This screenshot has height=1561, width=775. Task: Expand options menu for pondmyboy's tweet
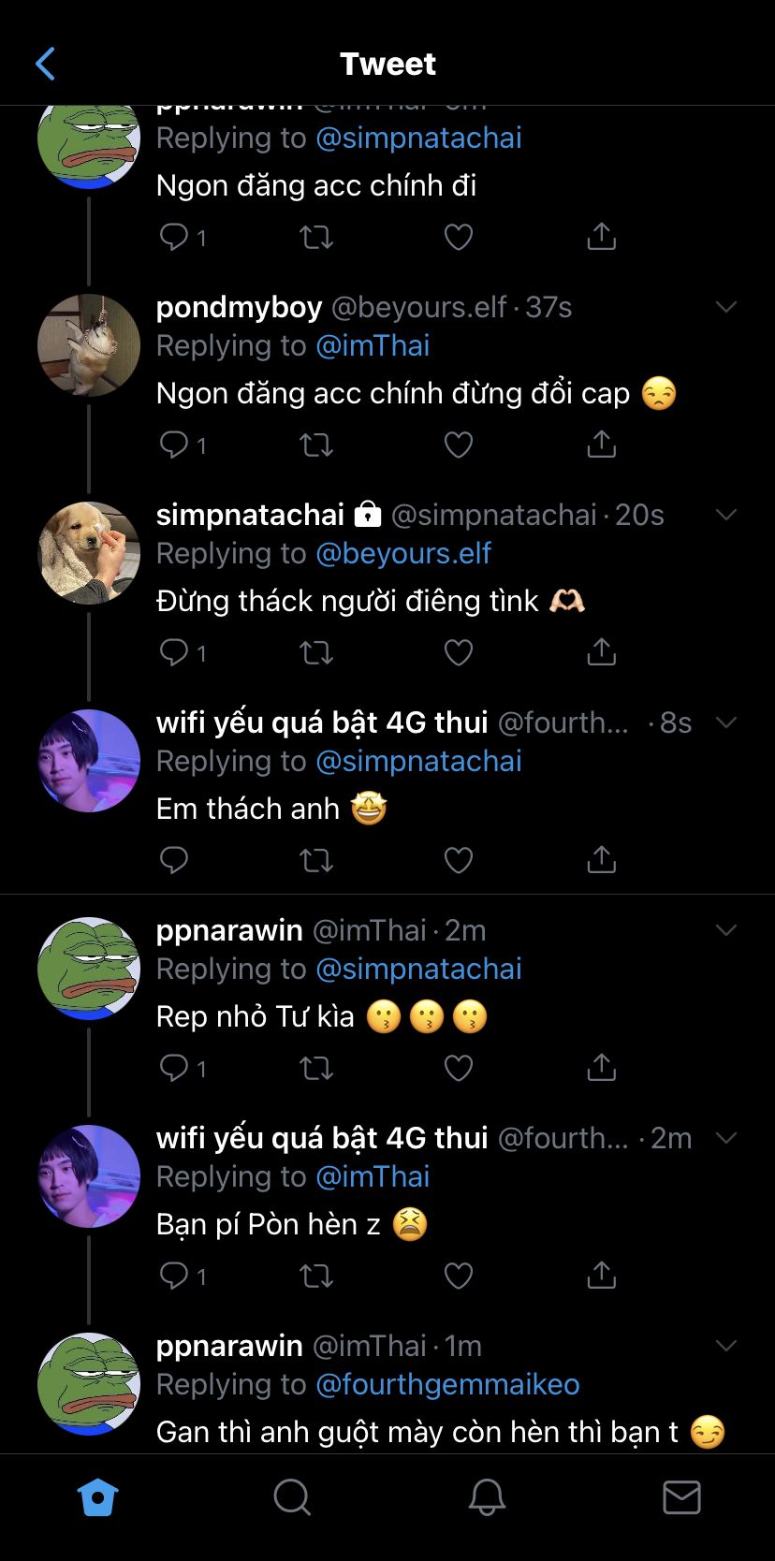pos(726,307)
